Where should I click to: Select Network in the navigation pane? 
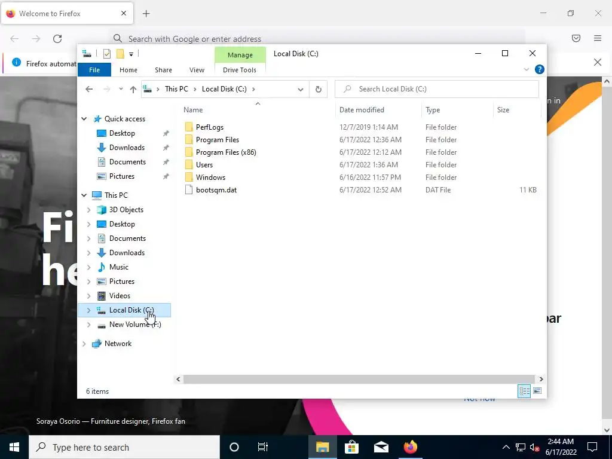click(x=118, y=344)
